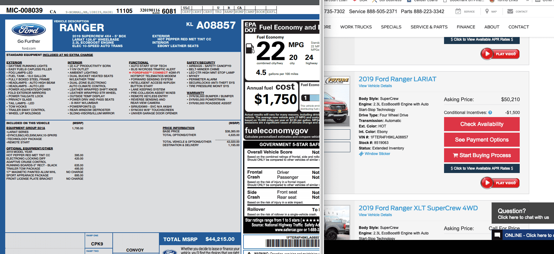
Task: Click the fuel economy rating scale marker
Action: pyautogui.click(x=305, y=98)
